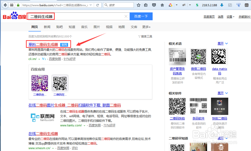Switch to the 视频 search tab
Screen dimensions: 251x151
(x=109, y=27)
